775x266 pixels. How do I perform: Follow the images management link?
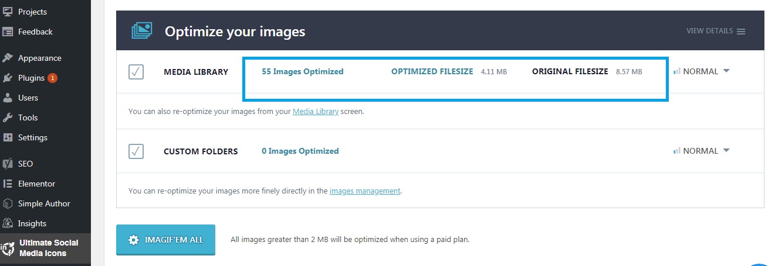click(x=365, y=191)
